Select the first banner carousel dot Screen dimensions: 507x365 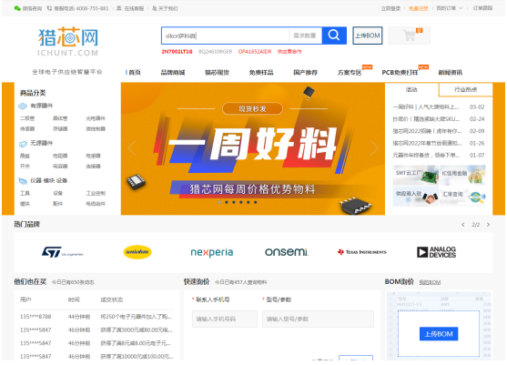coord(219,202)
